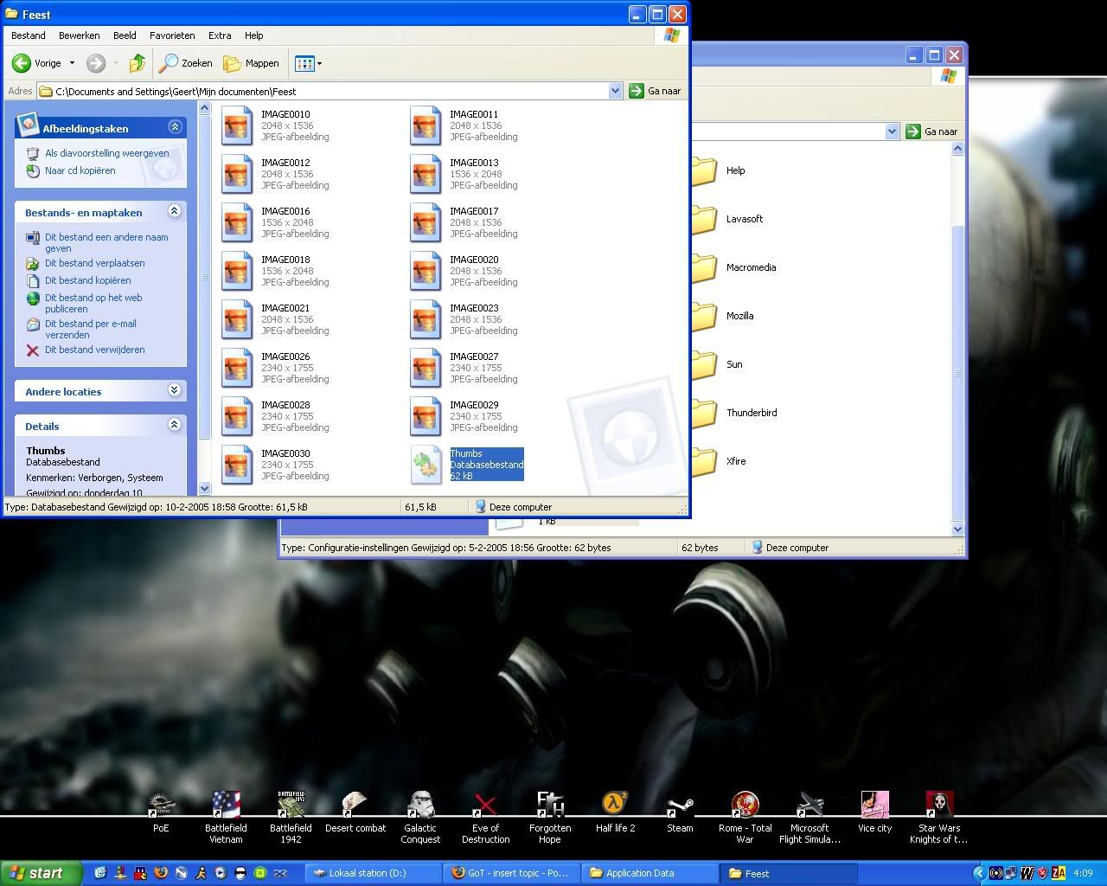Click the Up folder toolbar icon
The image size is (1107, 886).
point(137,63)
